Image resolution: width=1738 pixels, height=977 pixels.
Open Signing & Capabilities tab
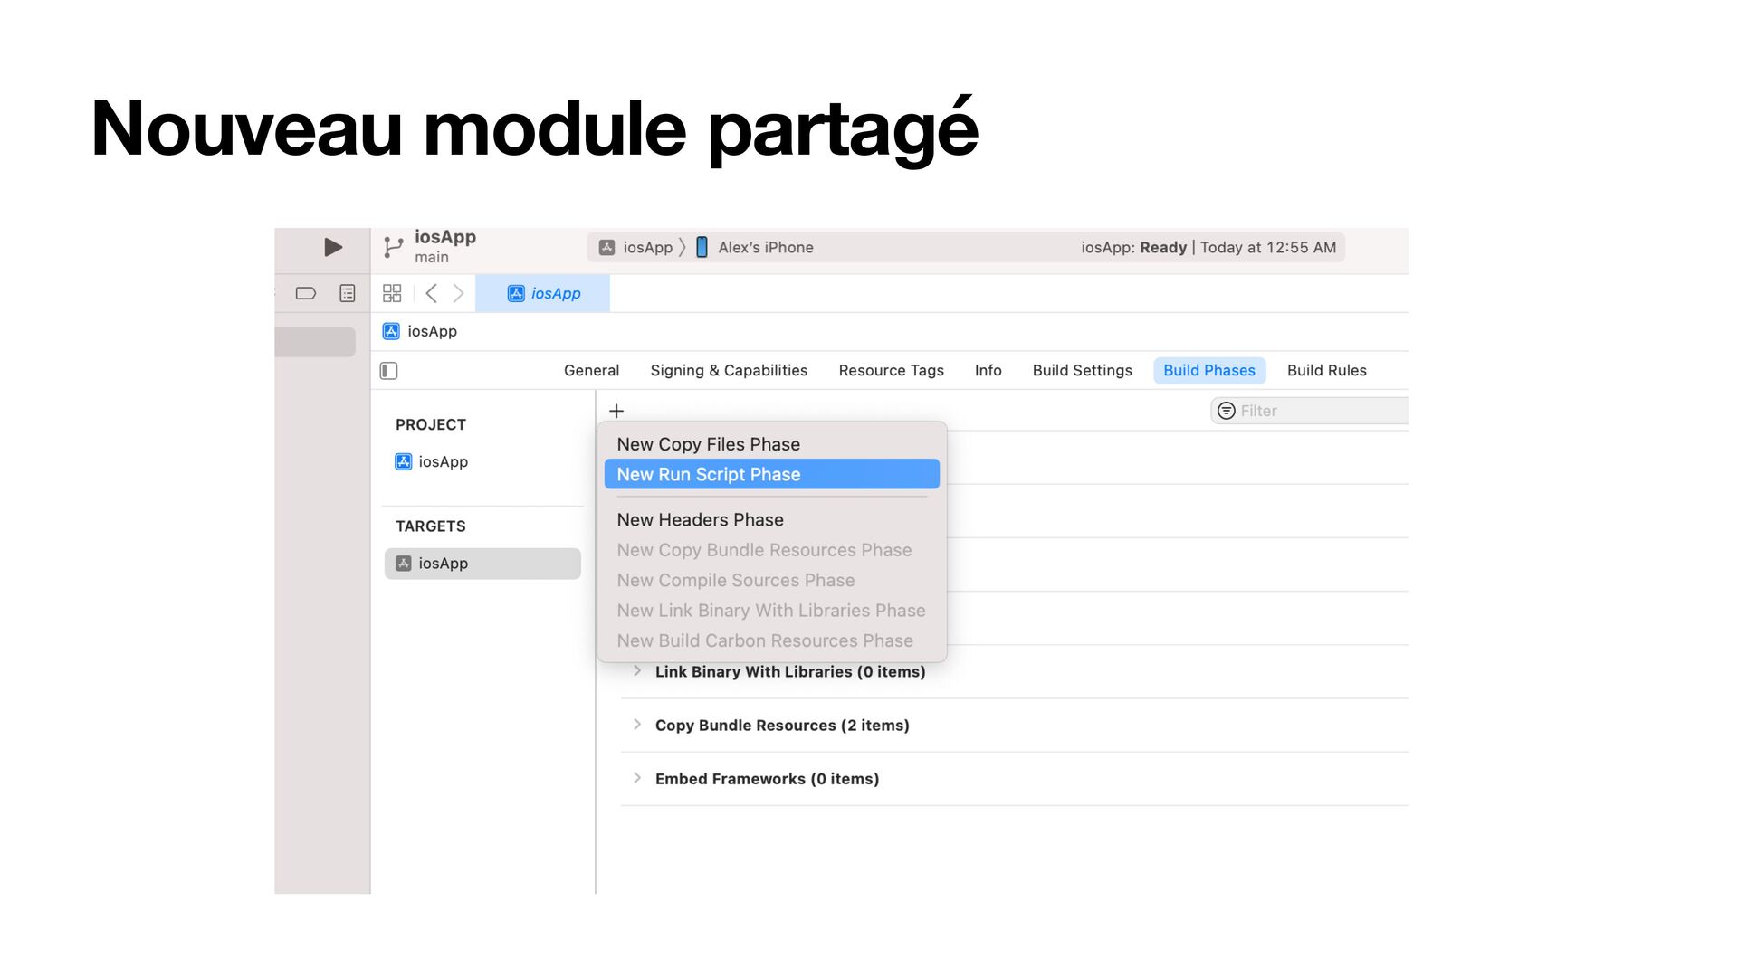[x=729, y=370]
